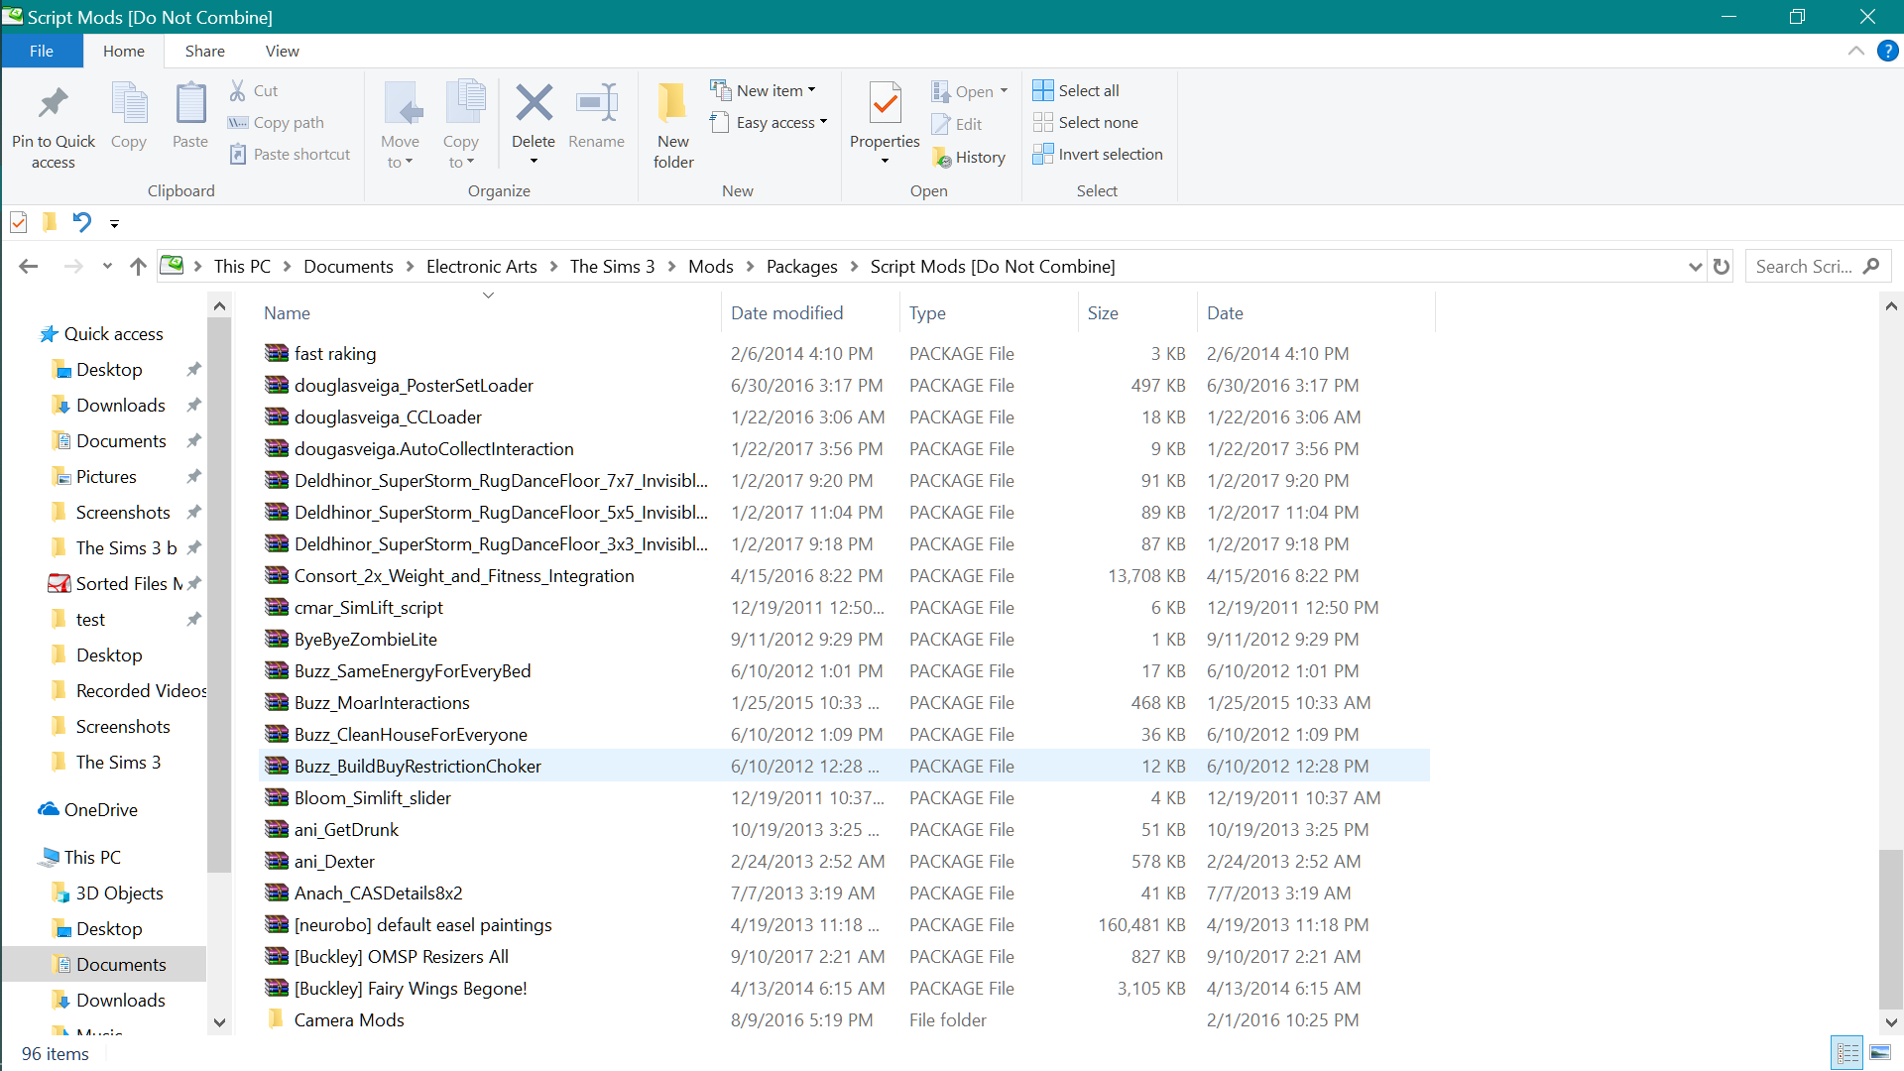
Task: Select the Camera Mods folder
Action: (x=349, y=1019)
